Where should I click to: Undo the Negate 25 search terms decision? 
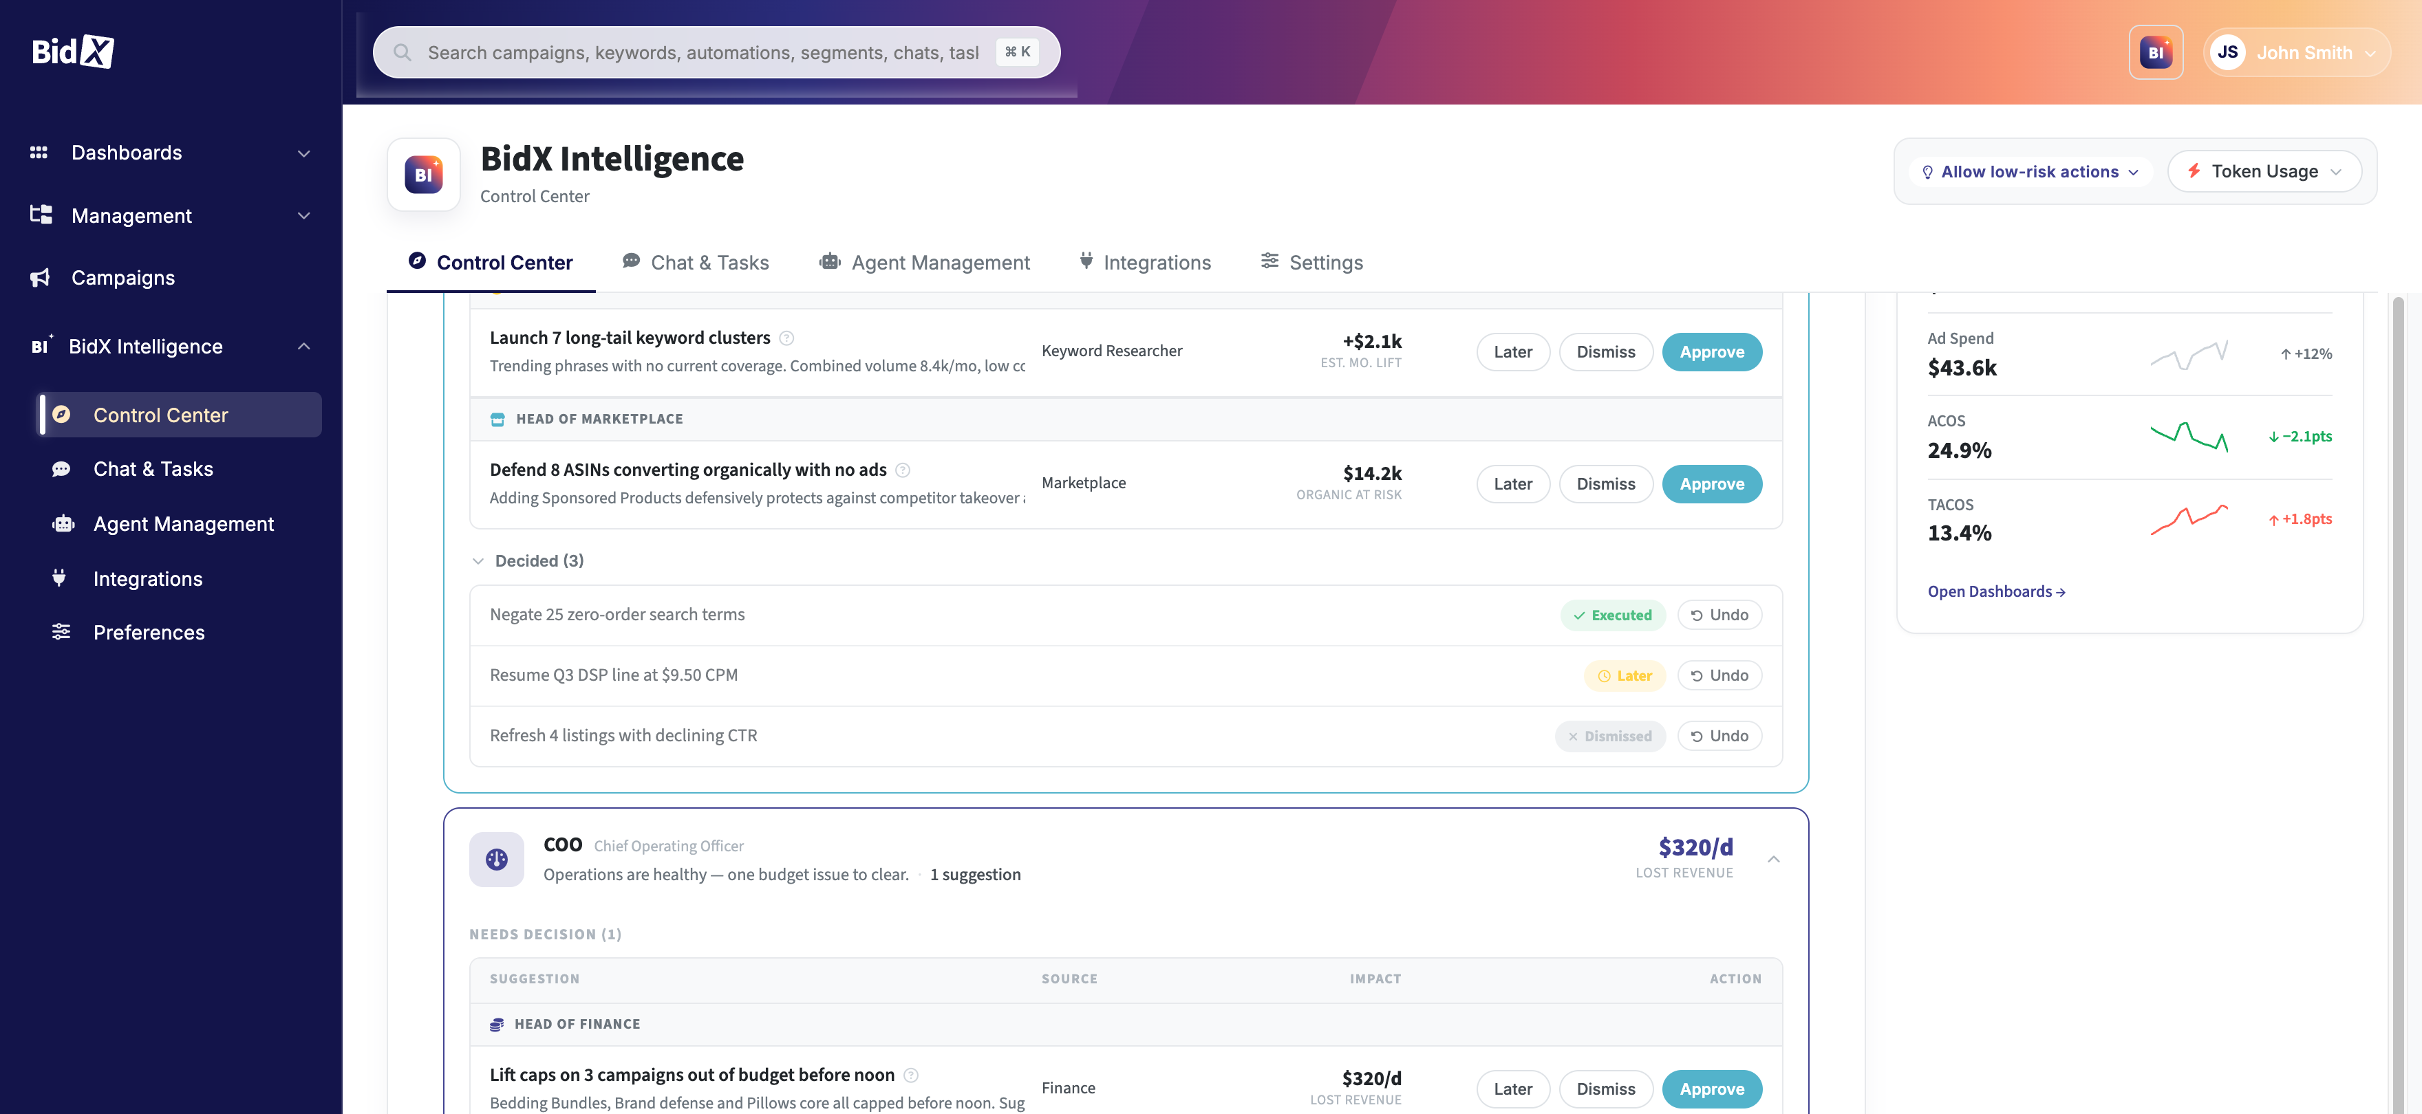[1719, 615]
